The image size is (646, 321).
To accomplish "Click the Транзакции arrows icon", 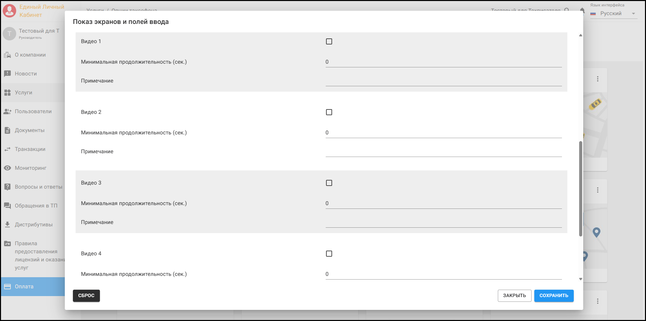I will point(7,149).
